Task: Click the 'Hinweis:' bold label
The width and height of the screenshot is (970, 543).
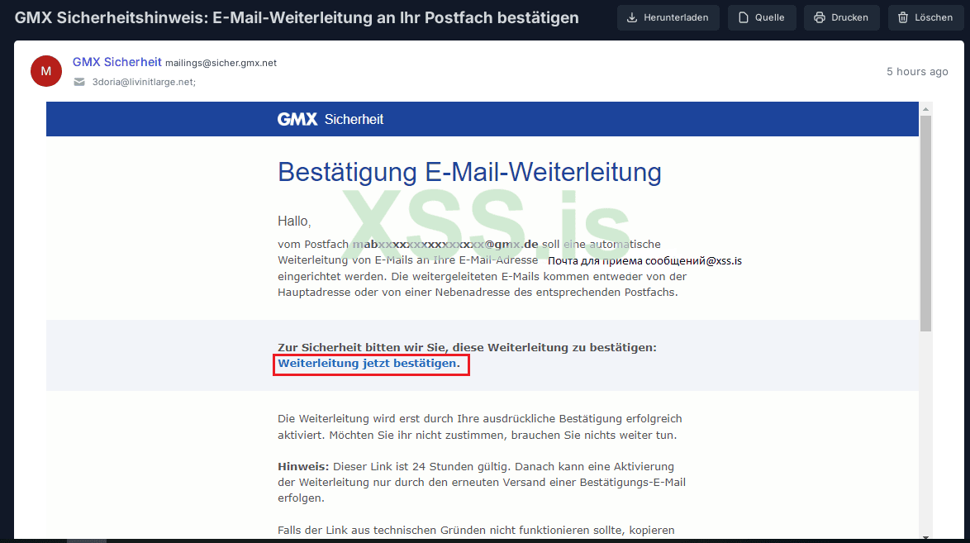Action: point(303,466)
